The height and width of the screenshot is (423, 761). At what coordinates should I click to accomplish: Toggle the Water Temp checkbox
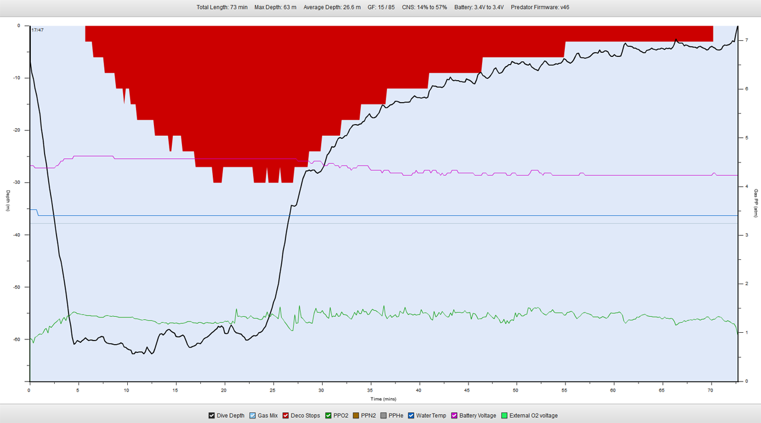coord(411,416)
